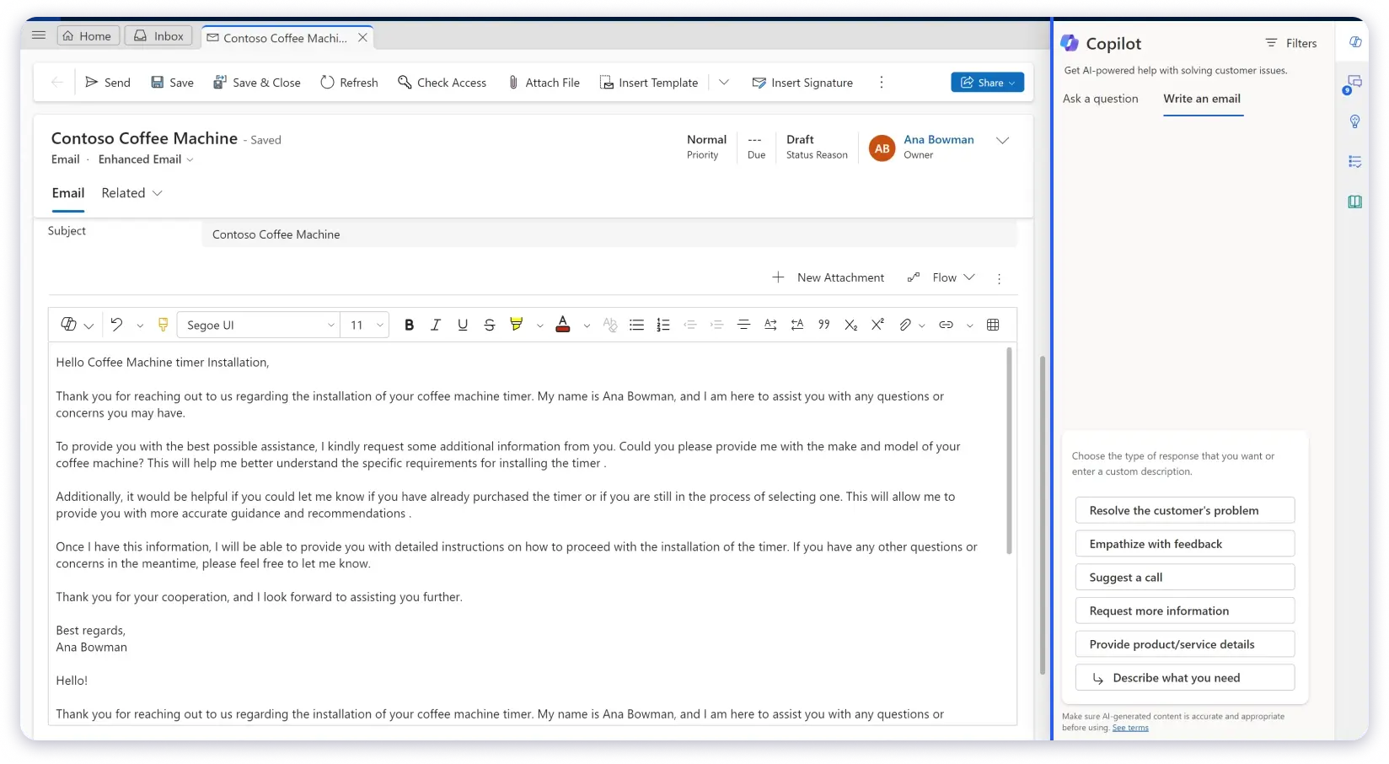Open the attachments more options (three dots)
This screenshot has width=1389, height=764.
point(1000,278)
